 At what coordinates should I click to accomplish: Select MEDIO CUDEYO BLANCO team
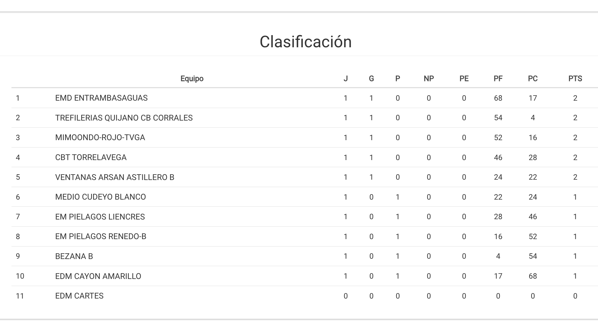tap(100, 197)
